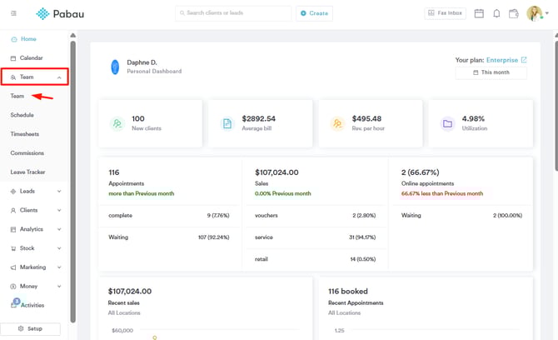Click the Average bill card icon
Screen dimensions: 558x340
click(x=227, y=123)
